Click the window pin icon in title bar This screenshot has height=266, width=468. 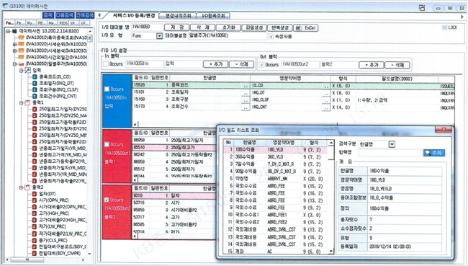[422, 8]
